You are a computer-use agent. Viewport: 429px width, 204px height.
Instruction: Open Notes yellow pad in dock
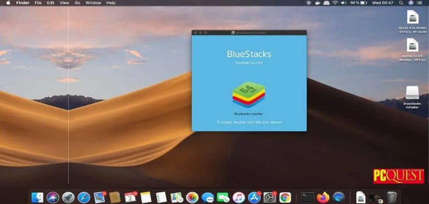(x=146, y=197)
